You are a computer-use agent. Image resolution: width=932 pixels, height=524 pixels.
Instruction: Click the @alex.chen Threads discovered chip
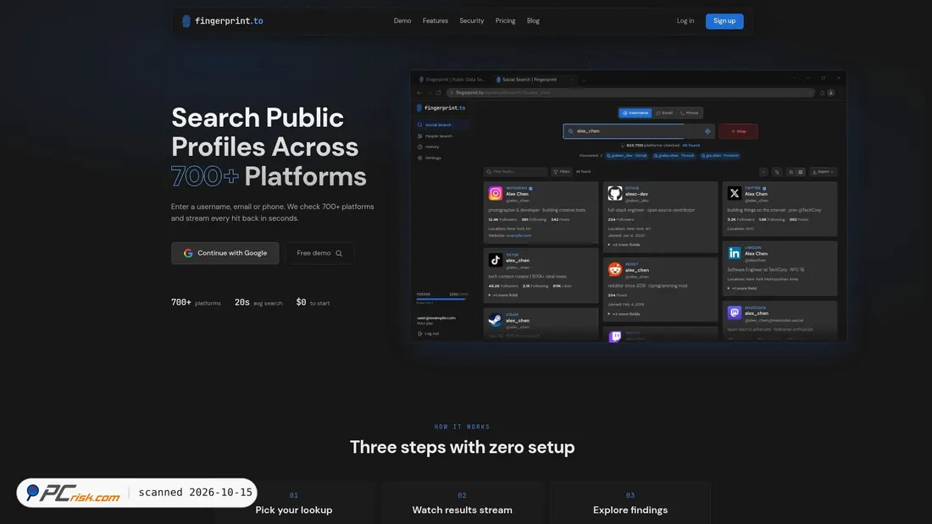coord(674,156)
